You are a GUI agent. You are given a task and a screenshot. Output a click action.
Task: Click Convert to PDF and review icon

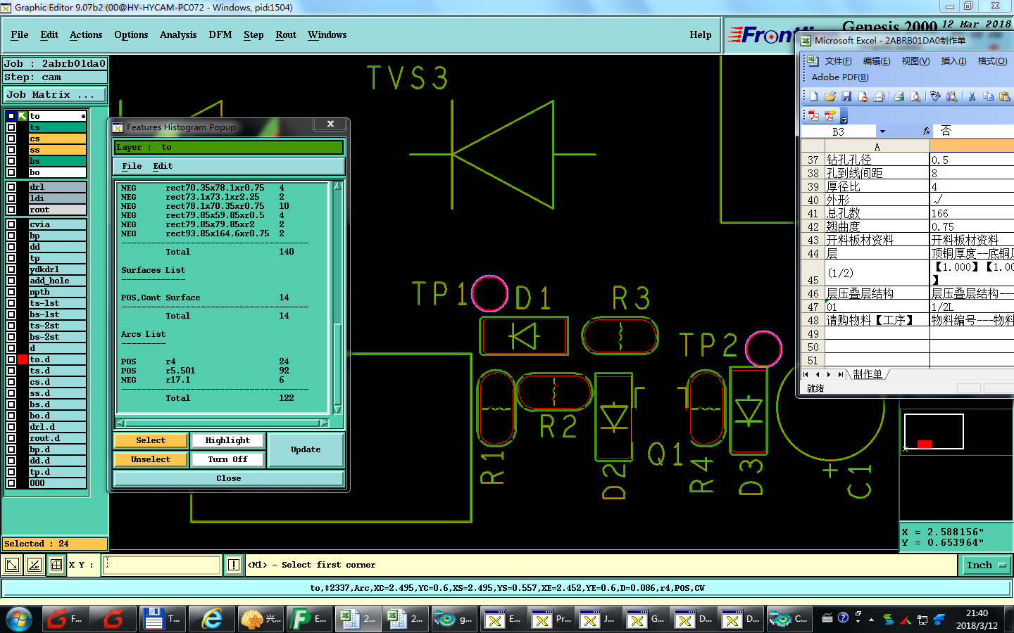[830, 115]
